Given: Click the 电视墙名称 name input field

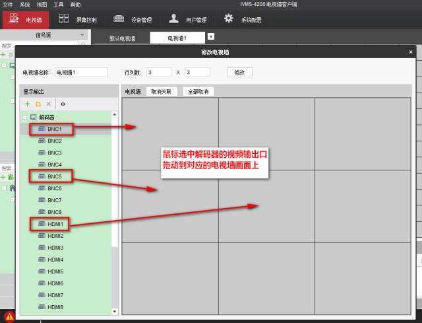Looking at the screenshot, I should click(81, 72).
